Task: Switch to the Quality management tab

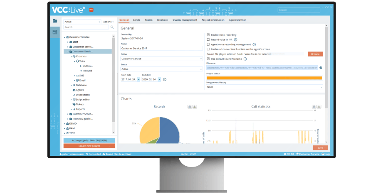Action: coord(185,20)
